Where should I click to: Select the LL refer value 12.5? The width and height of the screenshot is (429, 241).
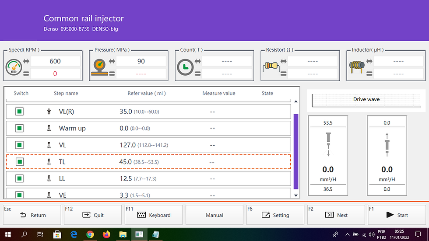(x=126, y=178)
